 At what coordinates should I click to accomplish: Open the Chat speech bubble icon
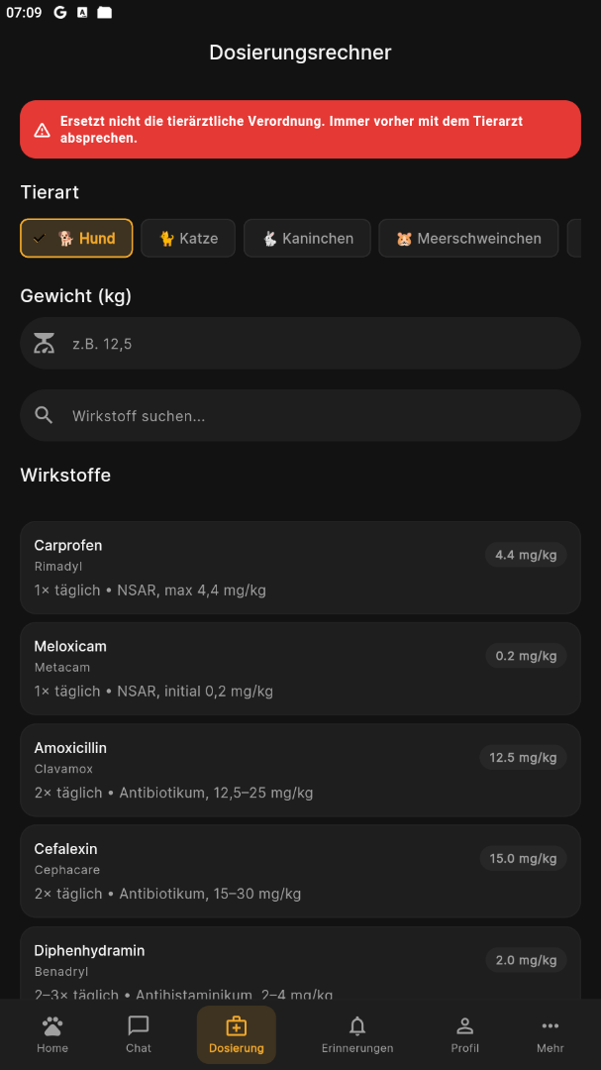139,1025
